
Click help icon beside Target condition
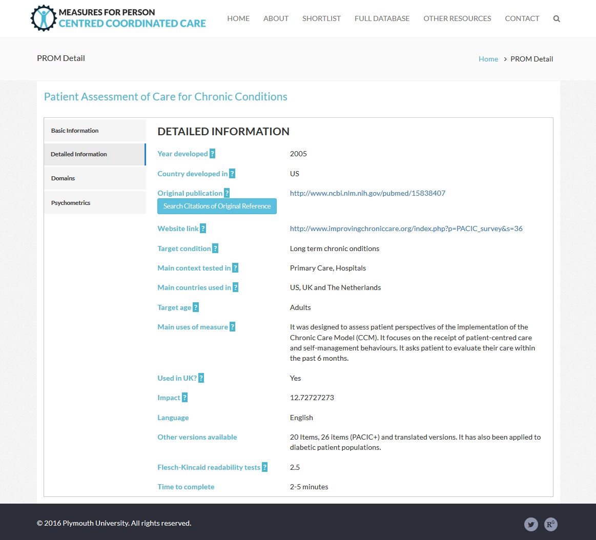pyautogui.click(x=215, y=248)
